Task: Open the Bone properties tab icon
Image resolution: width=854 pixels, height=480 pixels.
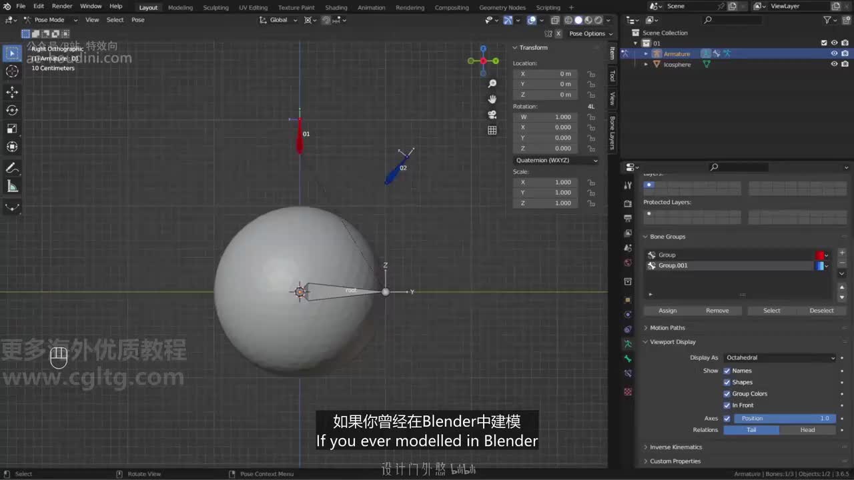Action: click(x=627, y=359)
